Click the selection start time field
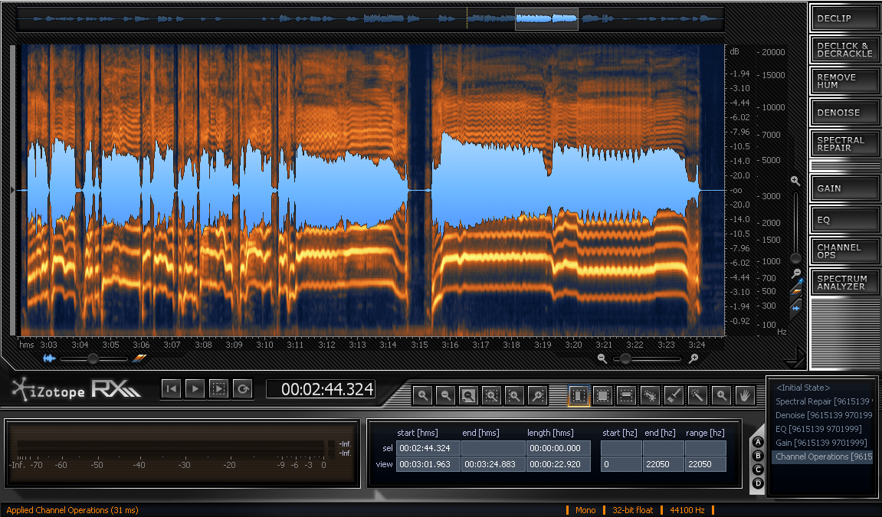Viewport: 882px width, 517px height. [428, 448]
